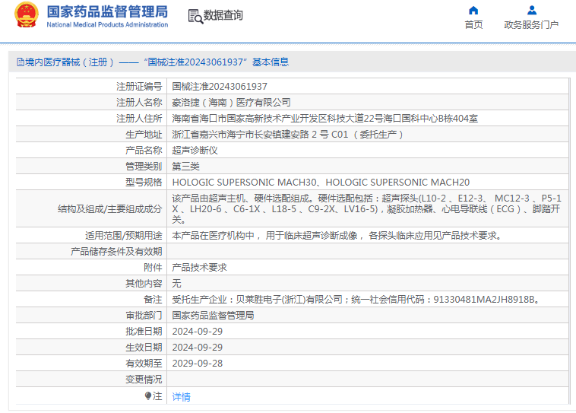Click 生效日期 value 2024-09-29
This screenshot has width=576, height=413.
[x=198, y=347]
